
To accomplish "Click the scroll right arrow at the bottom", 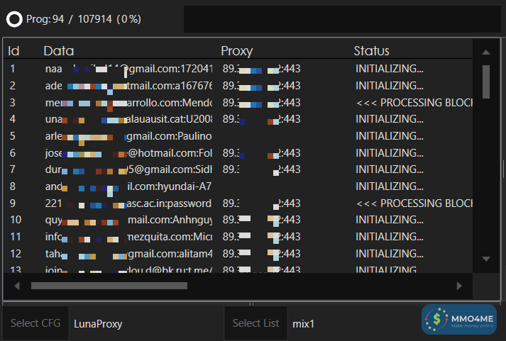I will pos(459,286).
